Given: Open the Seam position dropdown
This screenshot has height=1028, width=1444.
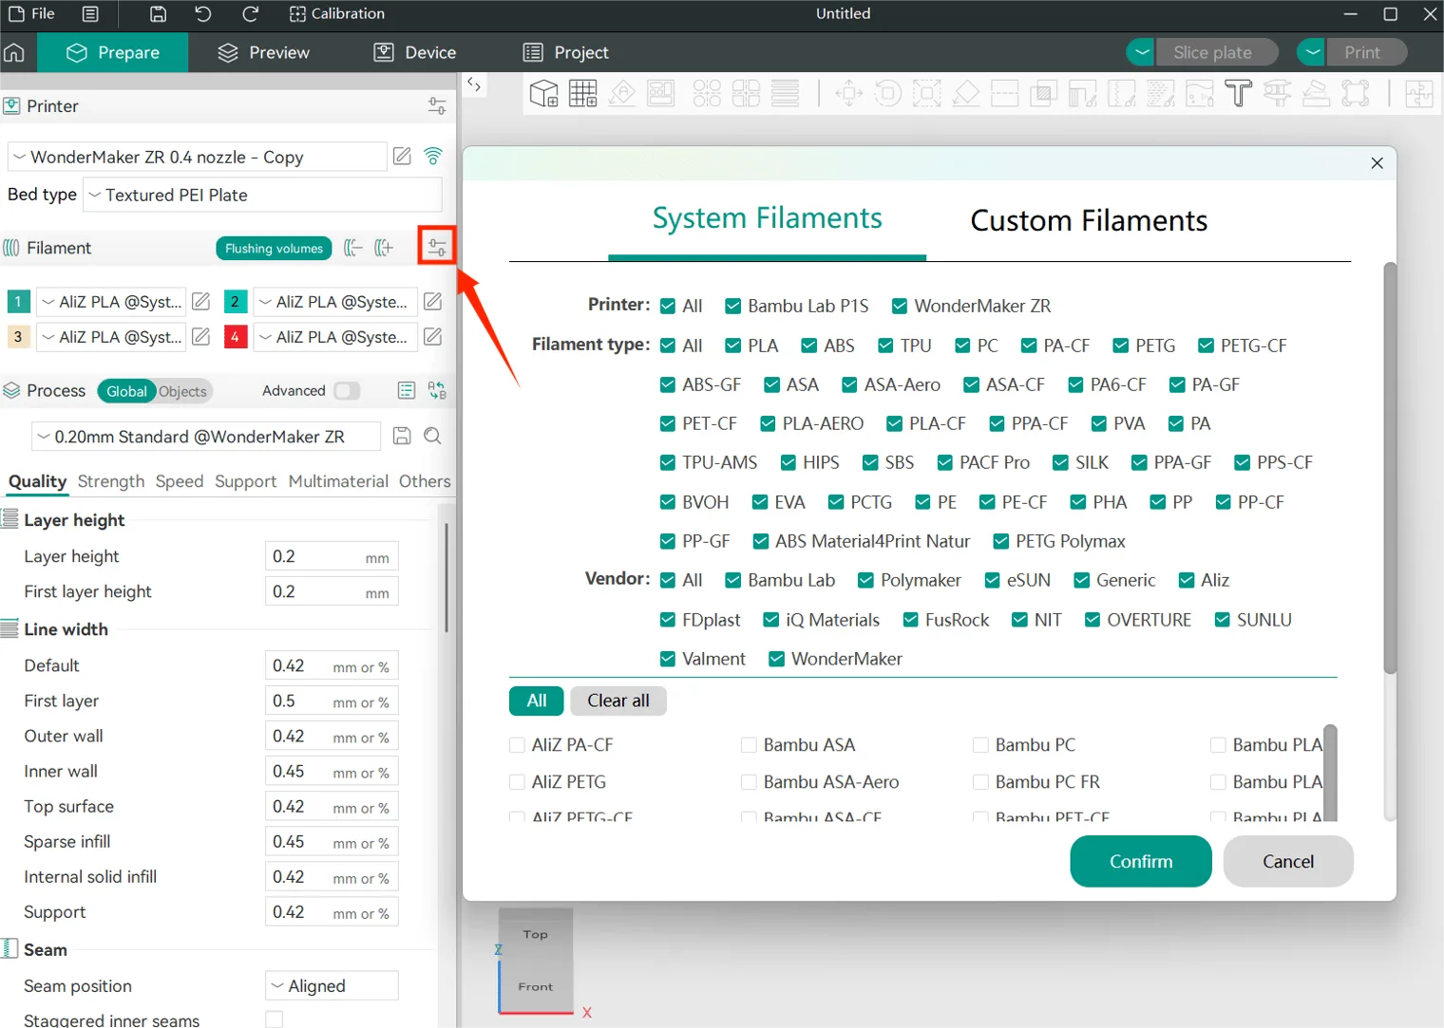Looking at the screenshot, I should [x=332, y=986].
